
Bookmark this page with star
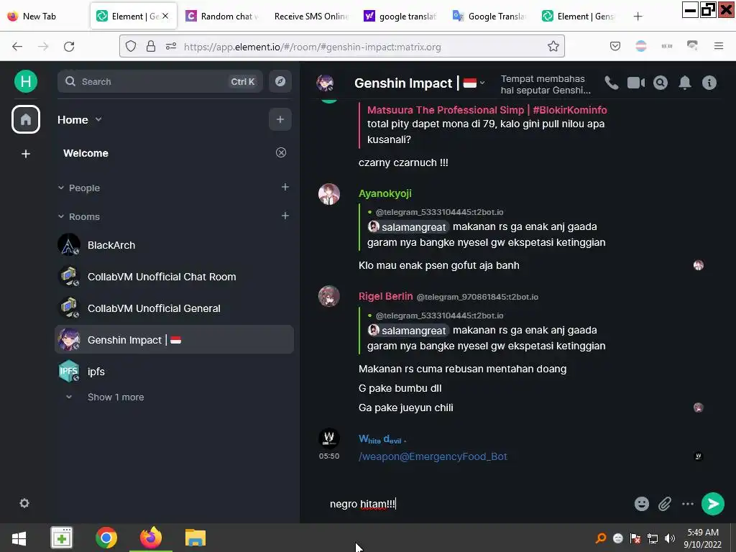[553, 47]
